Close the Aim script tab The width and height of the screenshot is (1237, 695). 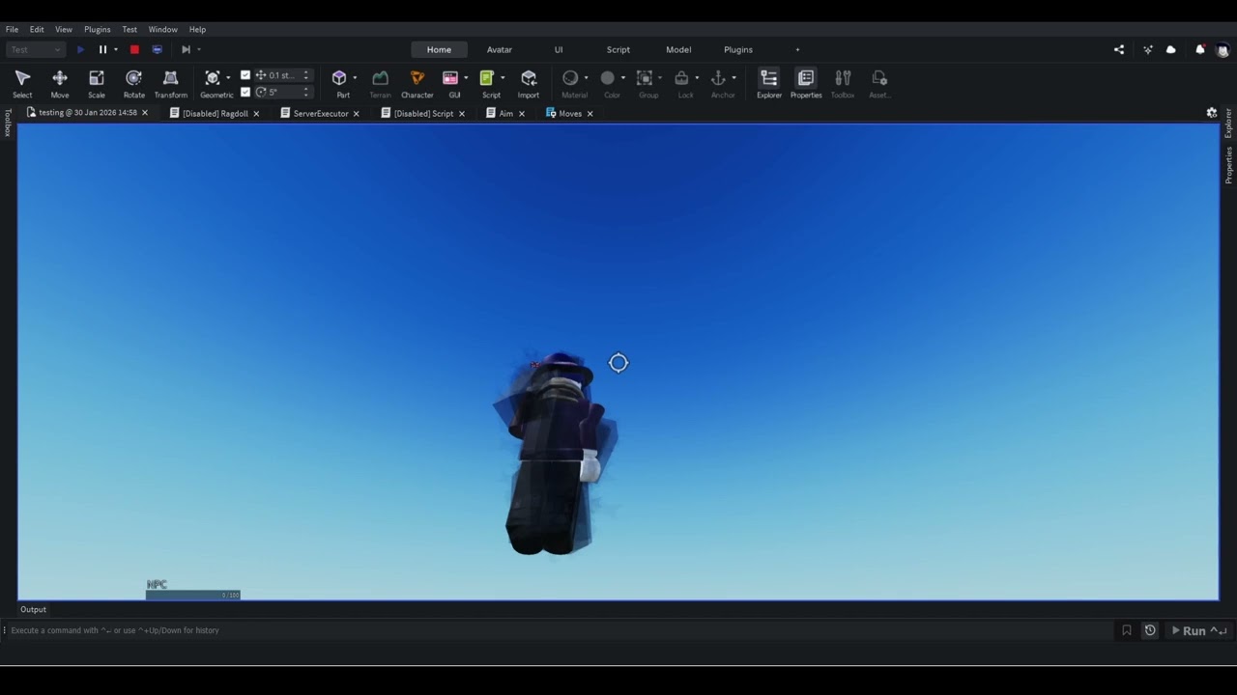click(x=522, y=113)
